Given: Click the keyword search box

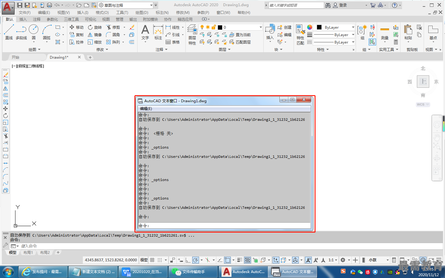Looking at the screenshot, I should (x=296, y=5).
